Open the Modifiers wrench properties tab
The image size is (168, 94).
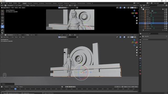click(x=140, y=58)
